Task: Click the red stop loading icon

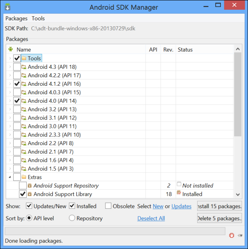Action: [231, 235]
